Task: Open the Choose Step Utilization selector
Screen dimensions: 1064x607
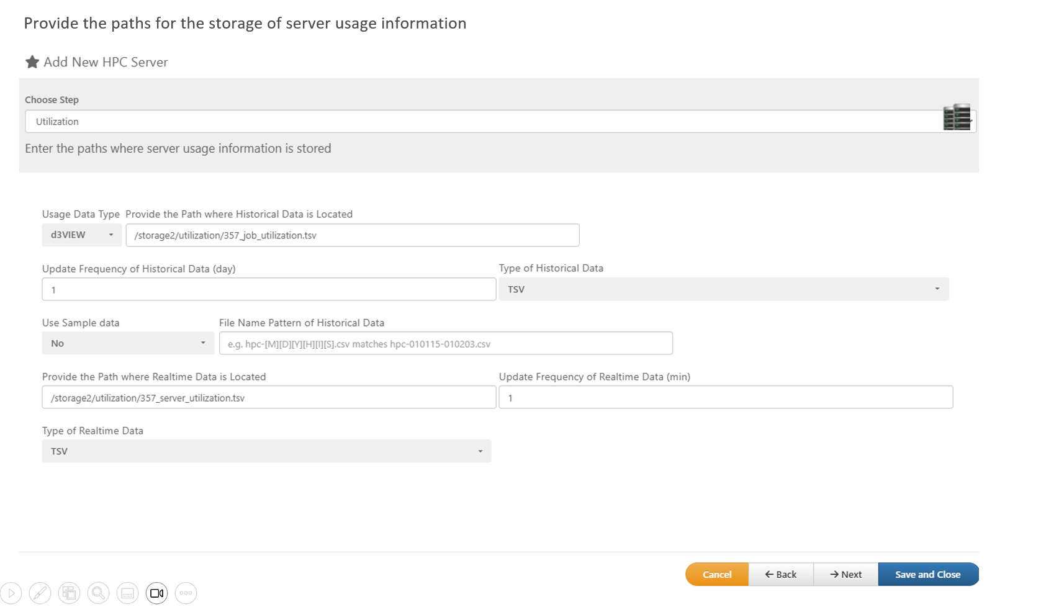Action: [484, 122]
